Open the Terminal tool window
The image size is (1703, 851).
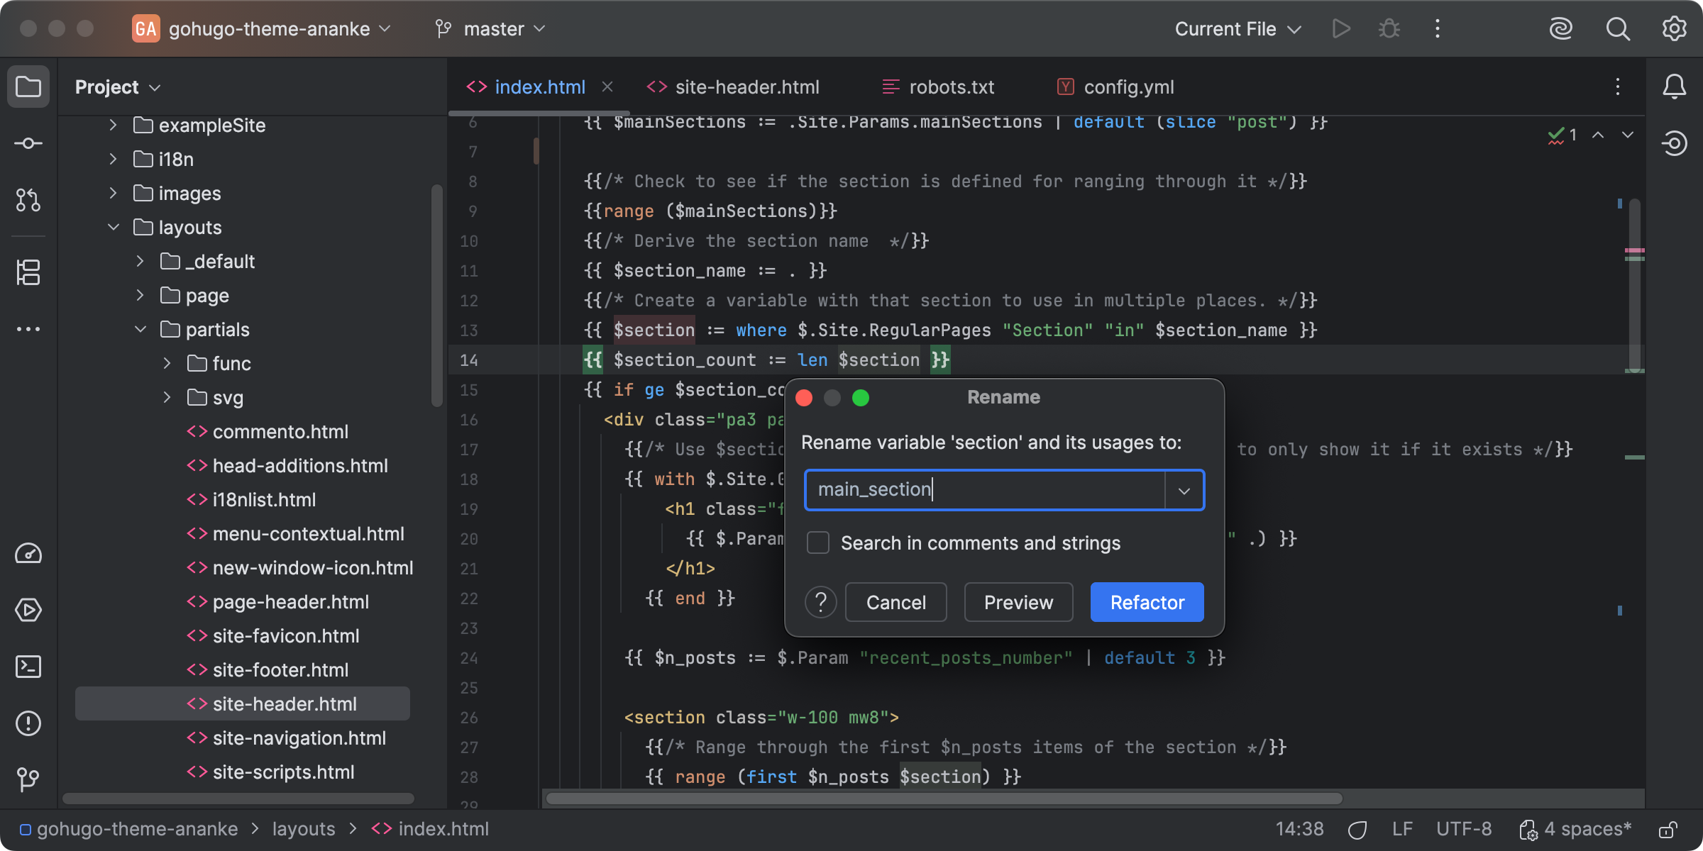point(28,667)
